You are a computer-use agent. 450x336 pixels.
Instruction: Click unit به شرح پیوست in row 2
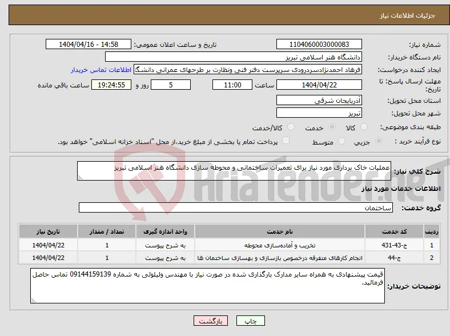tap(165, 258)
